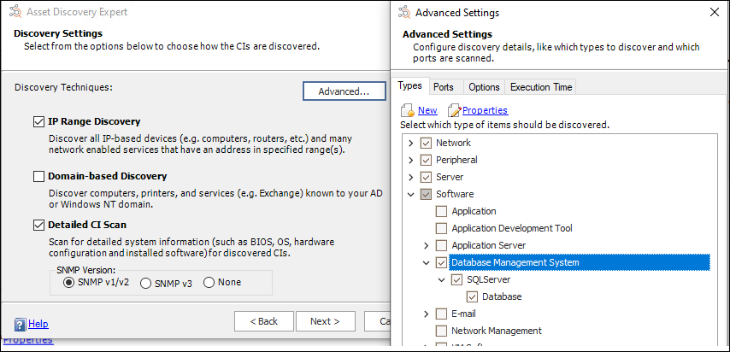Click the Help book icon
The width and height of the screenshot is (730, 352).
21,324
